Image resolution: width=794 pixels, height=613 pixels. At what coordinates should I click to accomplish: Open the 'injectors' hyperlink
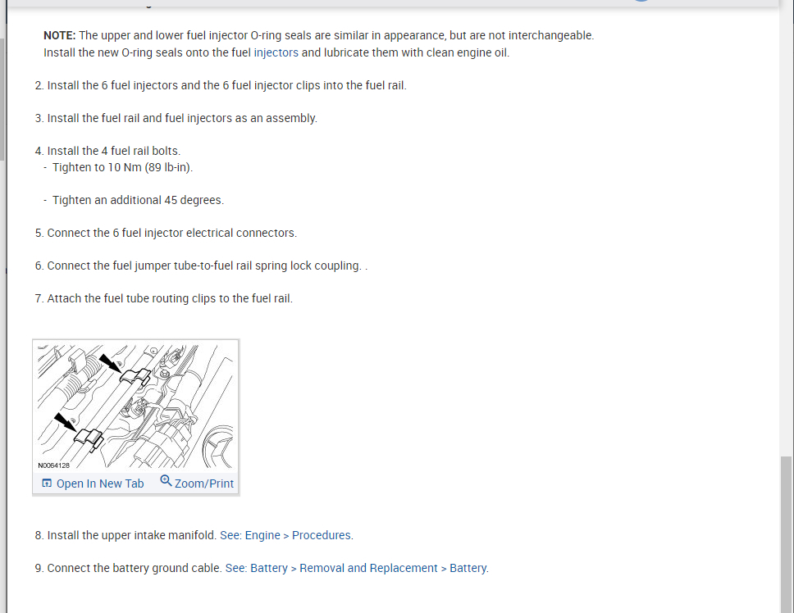pyautogui.click(x=276, y=52)
